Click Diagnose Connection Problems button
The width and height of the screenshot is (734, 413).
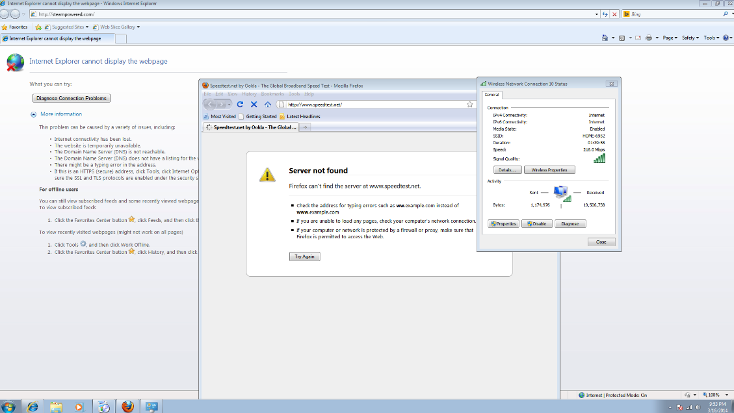[x=71, y=98]
